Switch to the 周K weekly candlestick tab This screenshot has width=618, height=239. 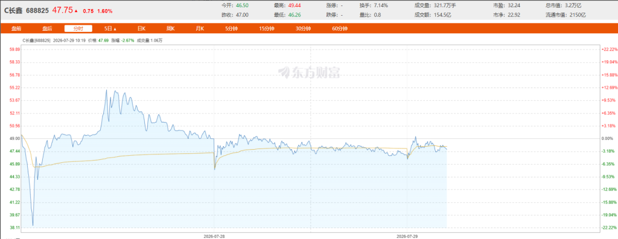point(171,29)
